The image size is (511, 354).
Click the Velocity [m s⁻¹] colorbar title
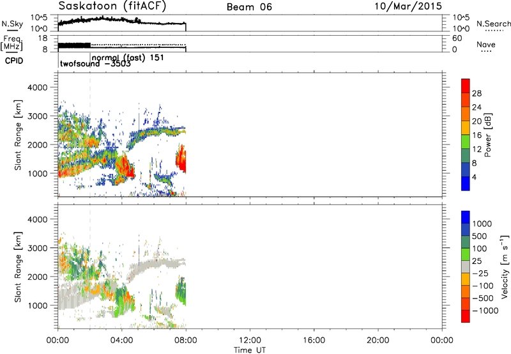[505, 266]
